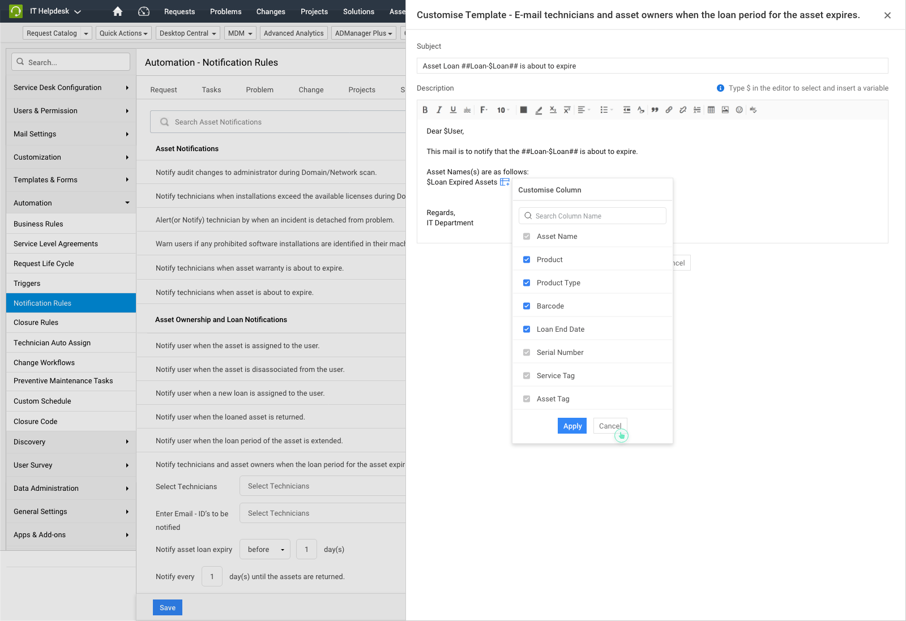
Task: Insert an emoji into the email body
Action: pyautogui.click(x=739, y=110)
